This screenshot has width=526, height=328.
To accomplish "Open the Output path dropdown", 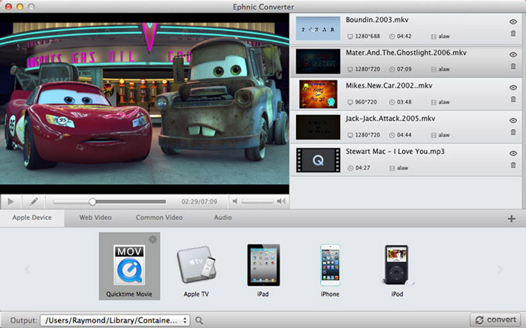I will click(115, 320).
